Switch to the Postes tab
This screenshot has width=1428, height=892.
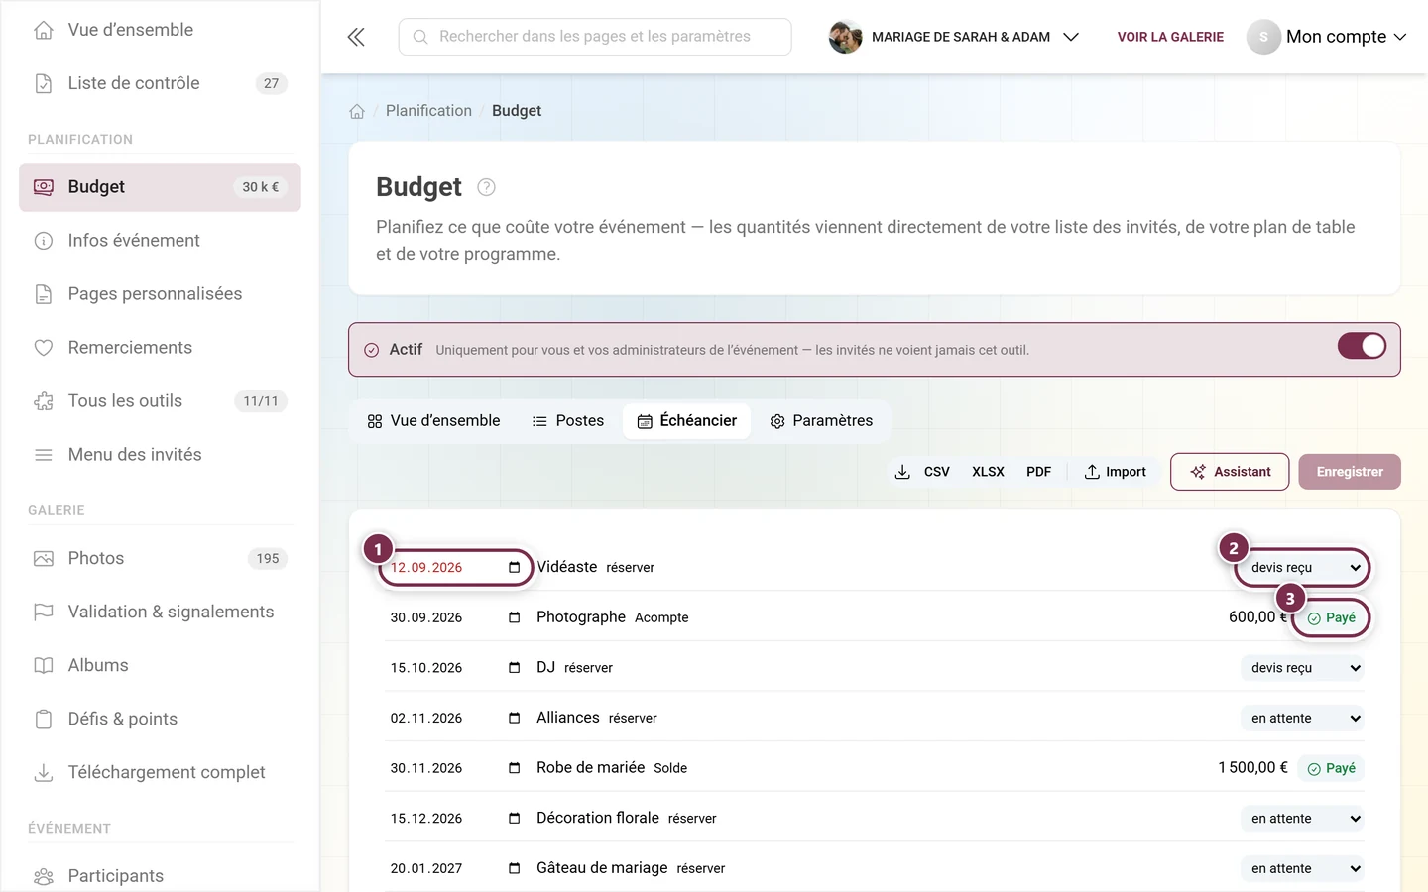pyautogui.click(x=568, y=421)
